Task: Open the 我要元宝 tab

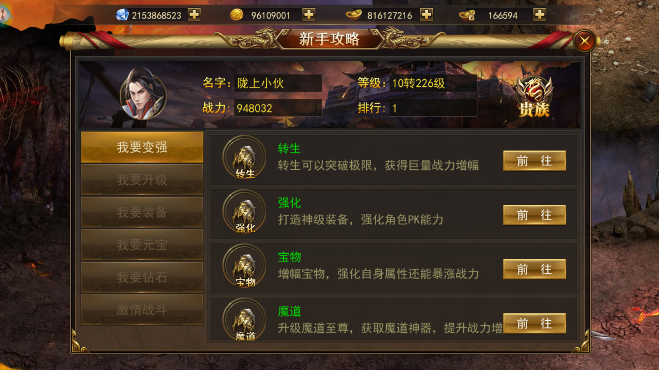Action: (x=142, y=245)
